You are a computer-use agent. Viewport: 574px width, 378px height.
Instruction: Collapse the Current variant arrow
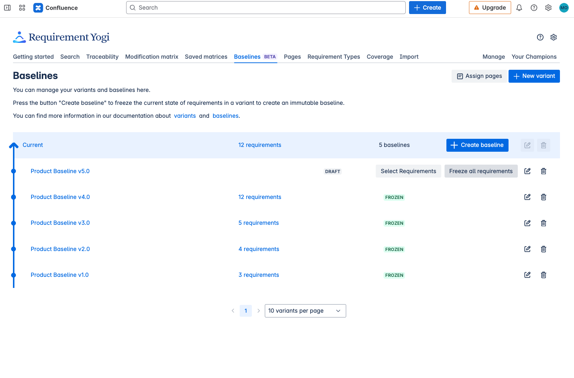[14, 145]
